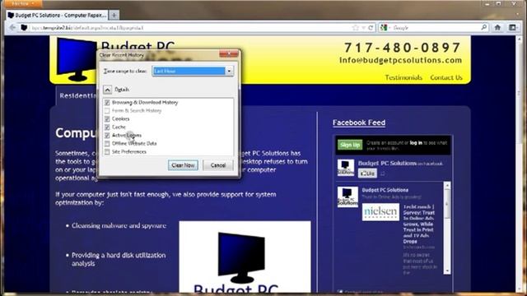This screenshot has width=527, height=296.
Task: Uncheck the Cache checkbox
Action: (x=107, y=127)
